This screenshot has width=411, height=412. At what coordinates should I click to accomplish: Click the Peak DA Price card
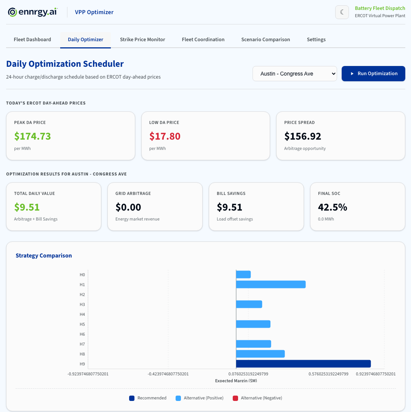70,135
